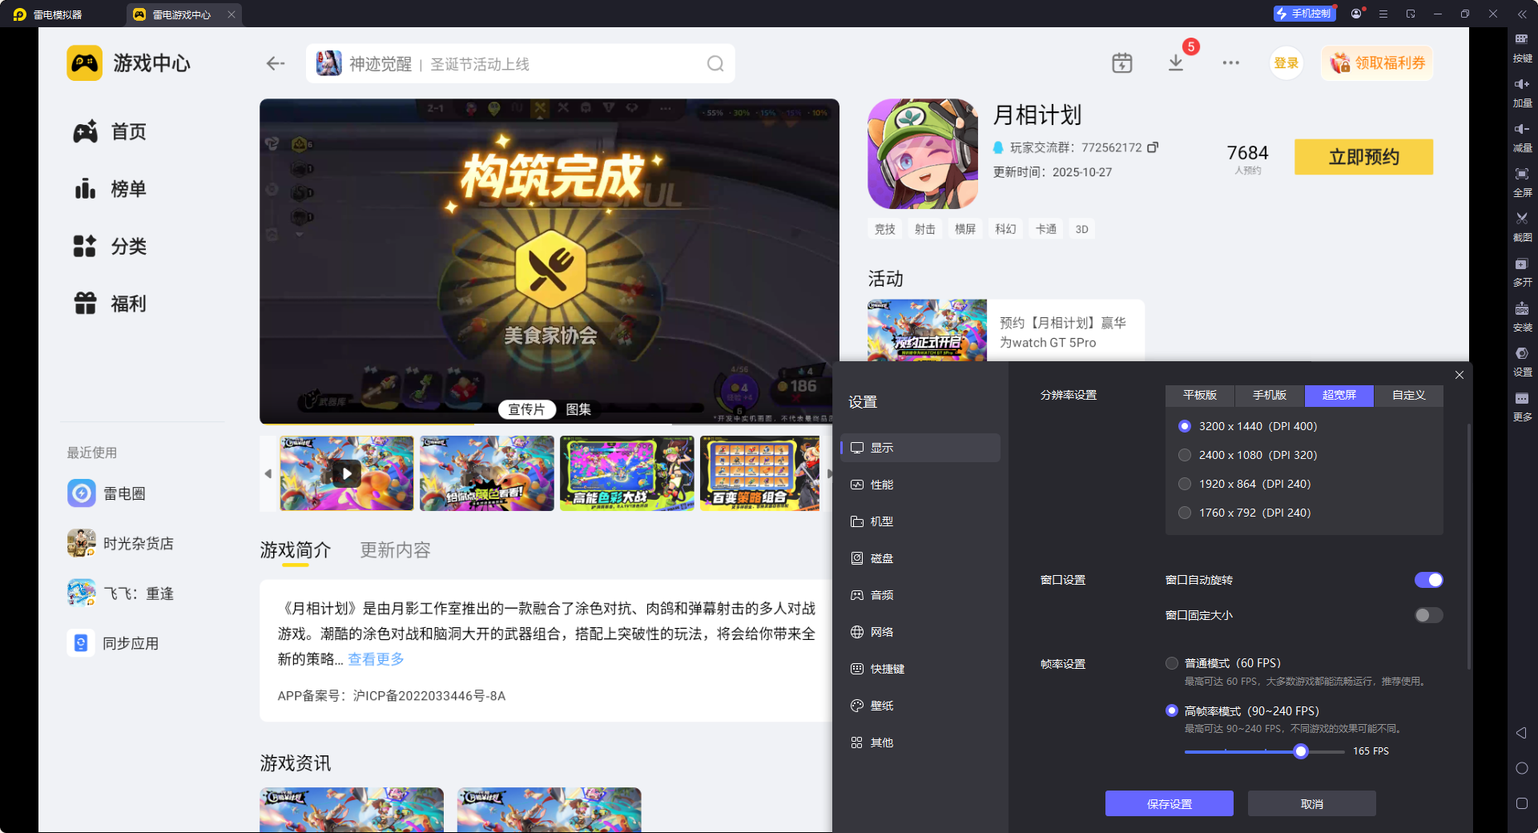The height and width of the screenshot is (833, 1538).
Task: Open the user account icon in title bar
Action: [x=1356, y=14]
